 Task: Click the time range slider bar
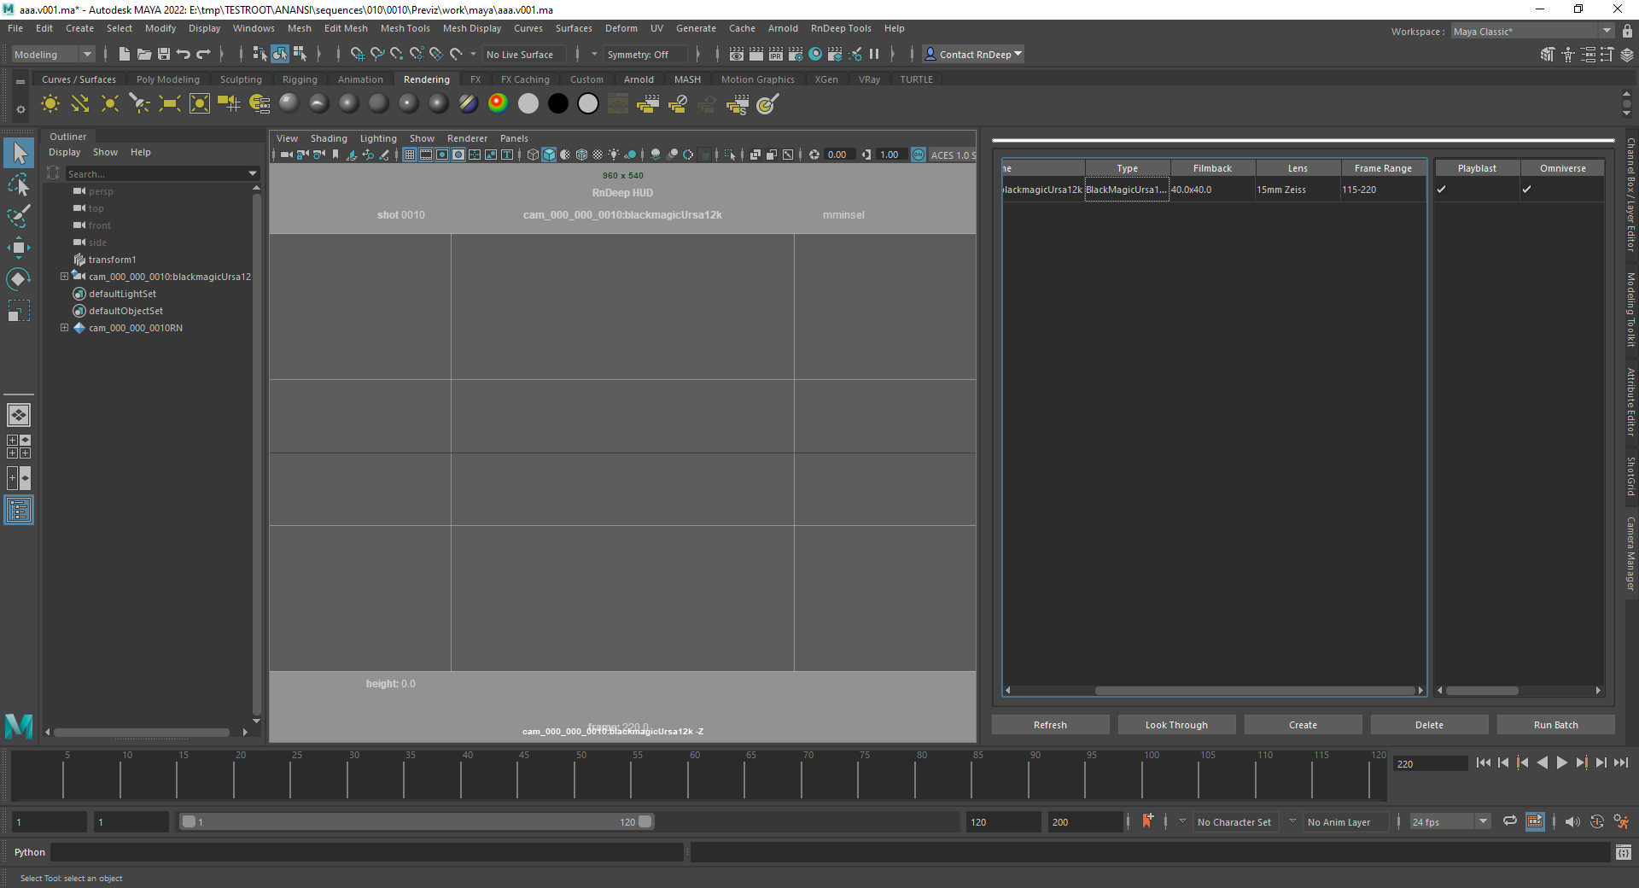pyautogui.click(x=417, y=821)
